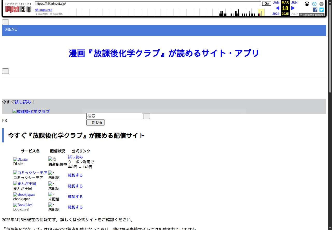Viewport: 332px width, 230px height.
Task: Click 確認する for コミックシーモア
Action: (75, 175)
